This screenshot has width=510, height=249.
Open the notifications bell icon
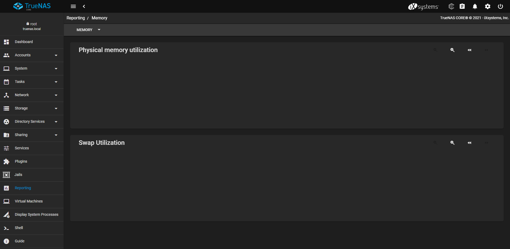[x=475, y=6]
